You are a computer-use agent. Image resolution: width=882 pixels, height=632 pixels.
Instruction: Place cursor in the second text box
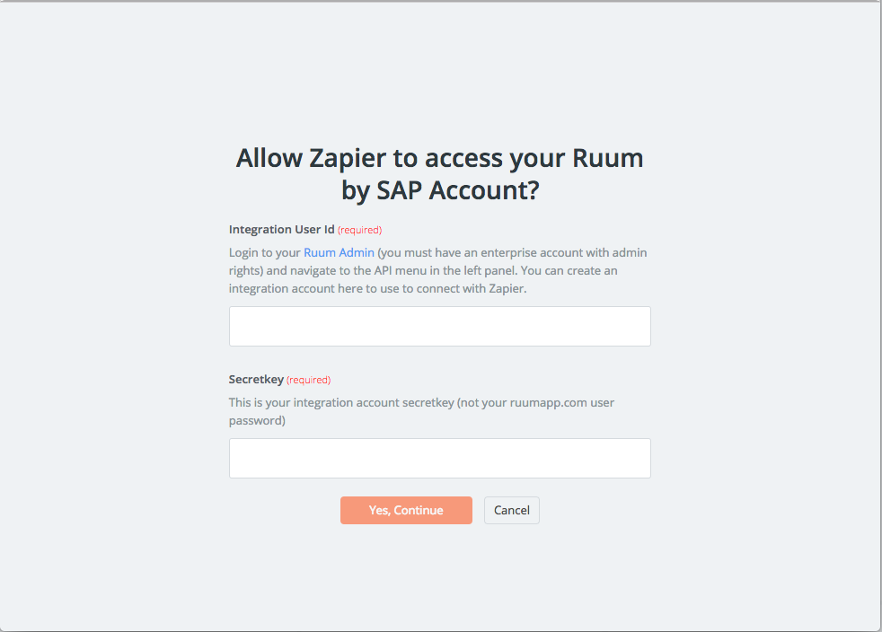[x=439, y=458]
